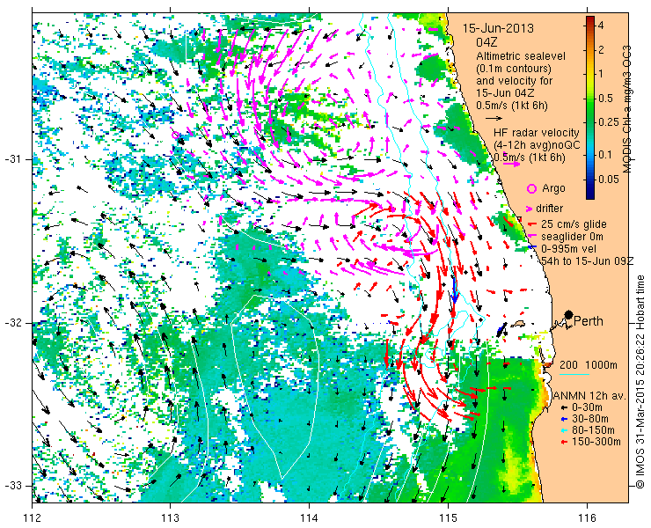Screen dimensions: 651x528
Task: Click the black Perth city dot
Action: (568, 315)
